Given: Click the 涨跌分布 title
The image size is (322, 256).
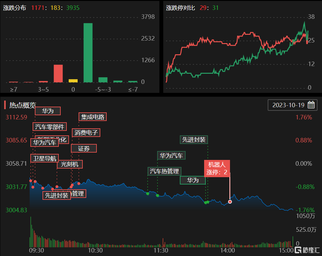Looking at the screenshot, I should coord(15,8).
